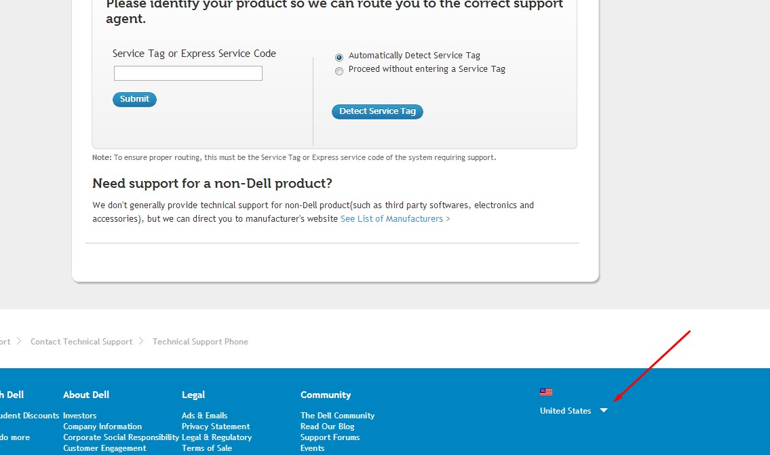Screen dimensions: 770x455
Task: Click the Submit button
Action: [x=134, y=99]
